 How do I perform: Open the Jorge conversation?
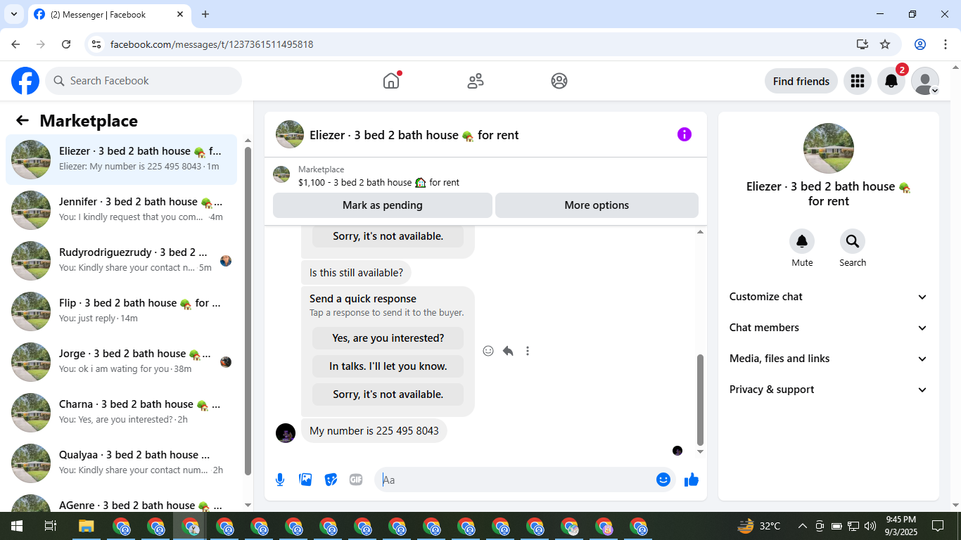click(x=122, y=362)
